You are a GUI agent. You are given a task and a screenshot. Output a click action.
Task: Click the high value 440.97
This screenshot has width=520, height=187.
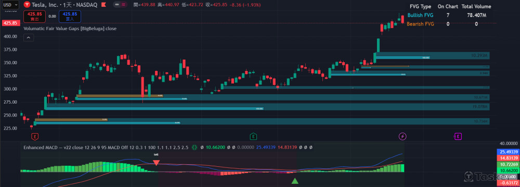172,5
